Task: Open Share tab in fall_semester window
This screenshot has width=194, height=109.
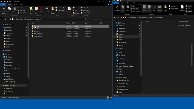Action: click(x=129, y=3)
